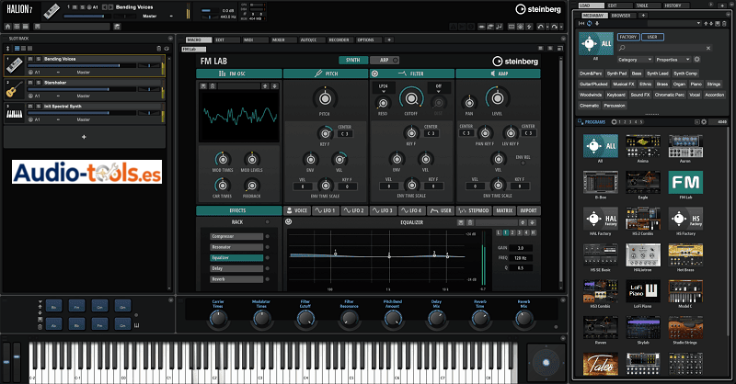Click the equalizer FREQ value field
The image size is (736, 384).
click(521, 258)
